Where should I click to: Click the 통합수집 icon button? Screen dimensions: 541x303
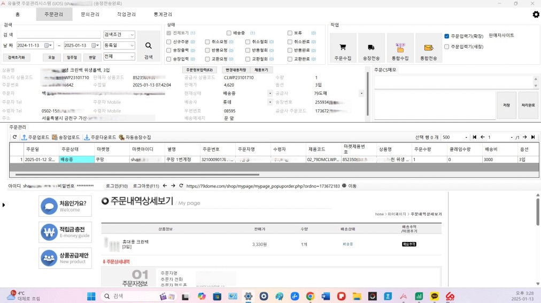point(400,48)
